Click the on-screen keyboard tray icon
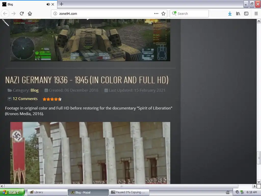Screen dimensions: 261x196 point(228,192)
